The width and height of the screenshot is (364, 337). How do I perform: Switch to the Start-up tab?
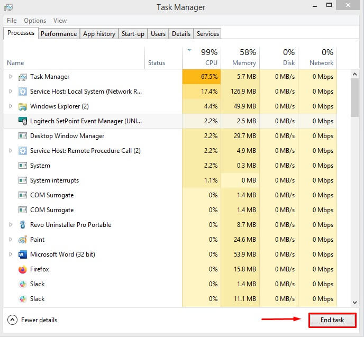(133, 34)
